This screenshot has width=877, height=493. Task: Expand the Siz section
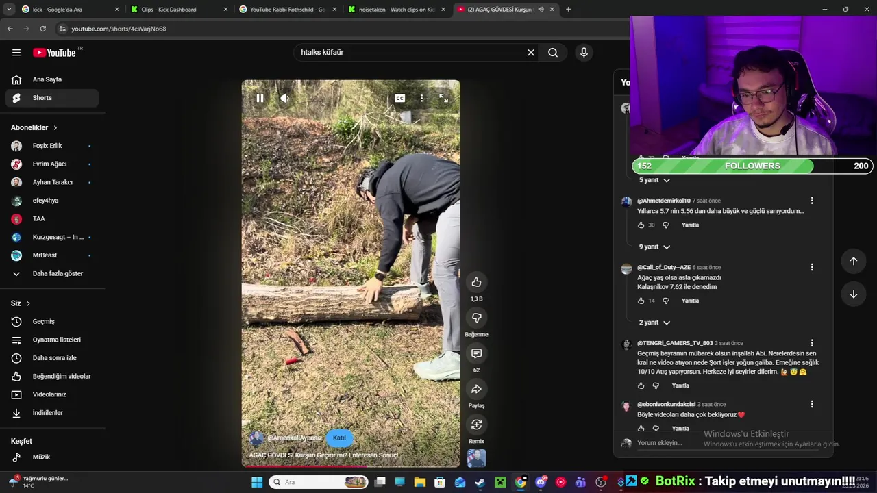coord(21,303)
